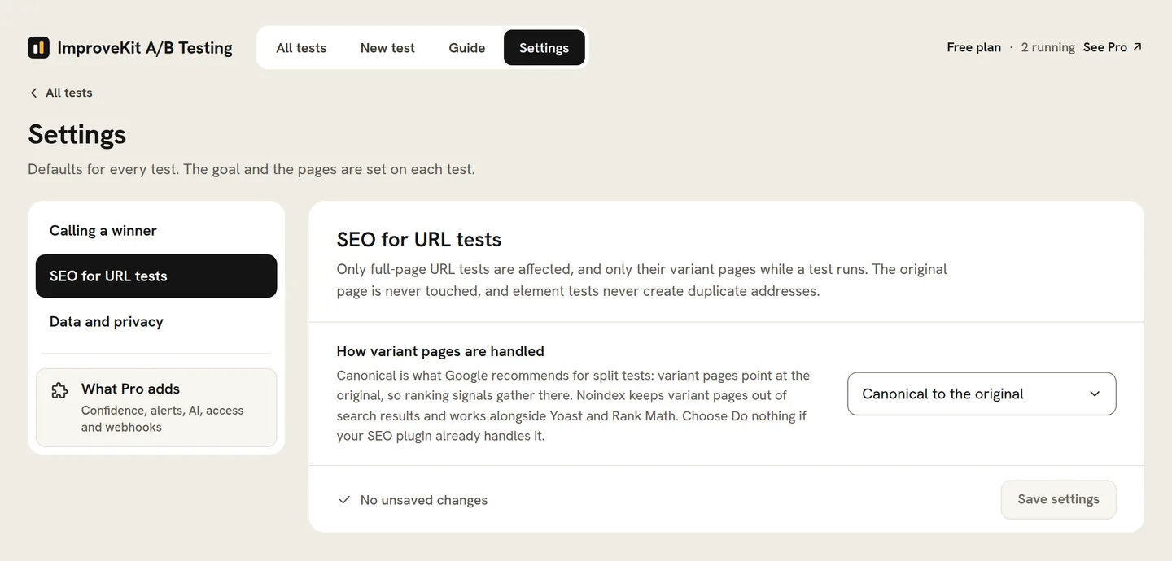Click the 2 running status text

[x=1047, y=47]
